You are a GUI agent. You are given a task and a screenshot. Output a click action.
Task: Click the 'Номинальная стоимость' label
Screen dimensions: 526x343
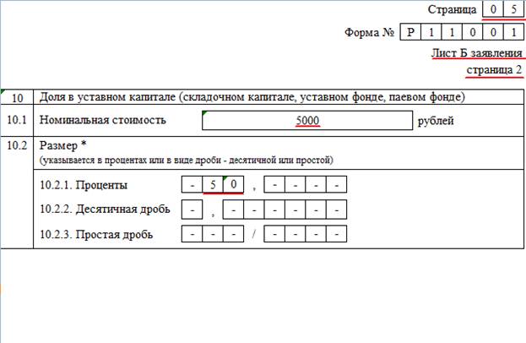click(102, 120)
